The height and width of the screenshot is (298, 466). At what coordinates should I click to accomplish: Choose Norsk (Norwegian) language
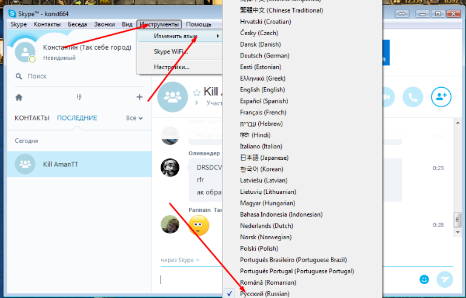point(266,237)
